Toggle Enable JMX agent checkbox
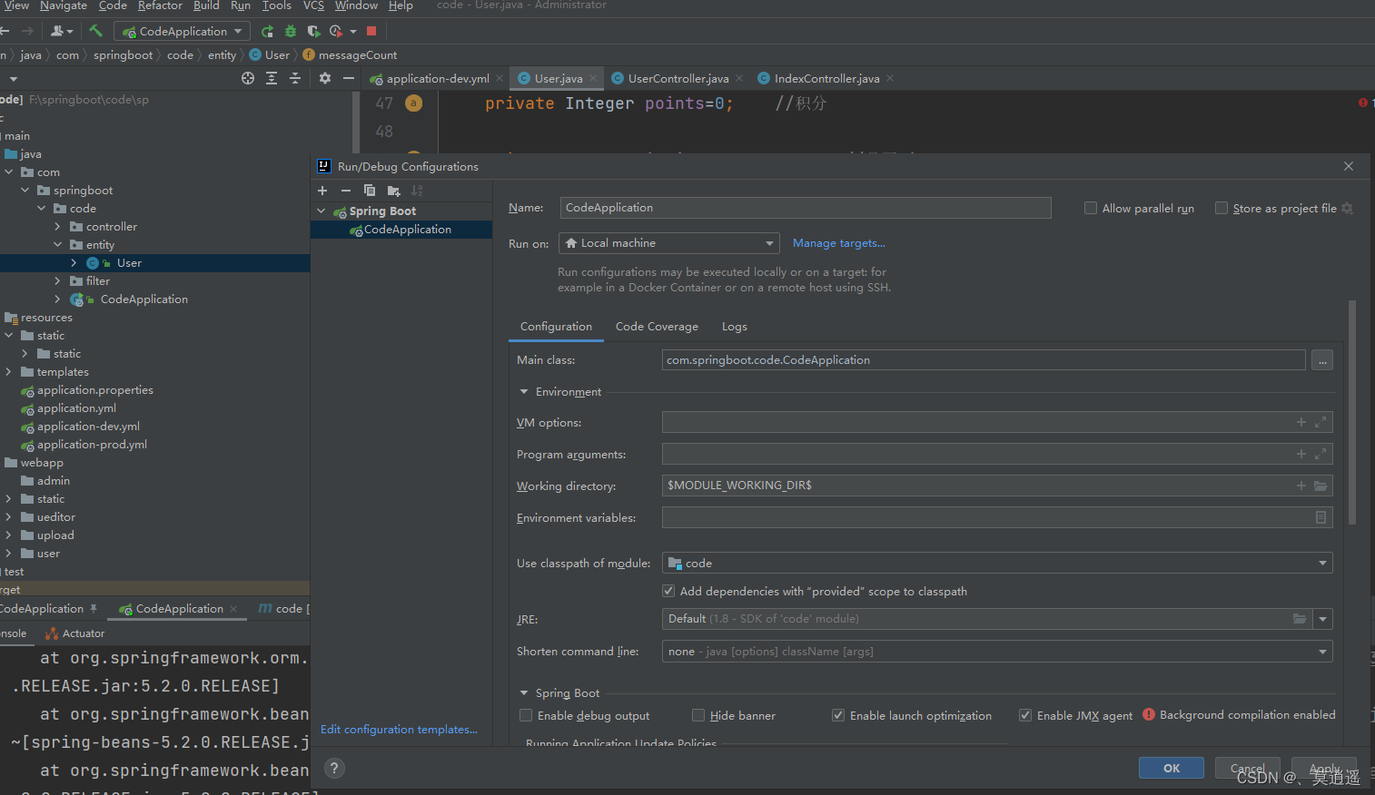The image size is (1375, 795). [1025, 715]
